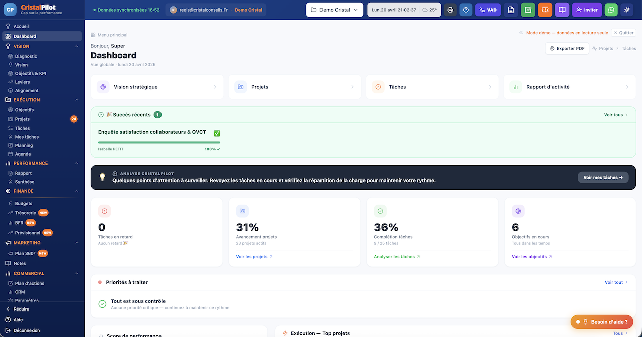Collapse the VISION sidebar section
This screenshot has width=642, height=337.
click(x=77, y=46)
